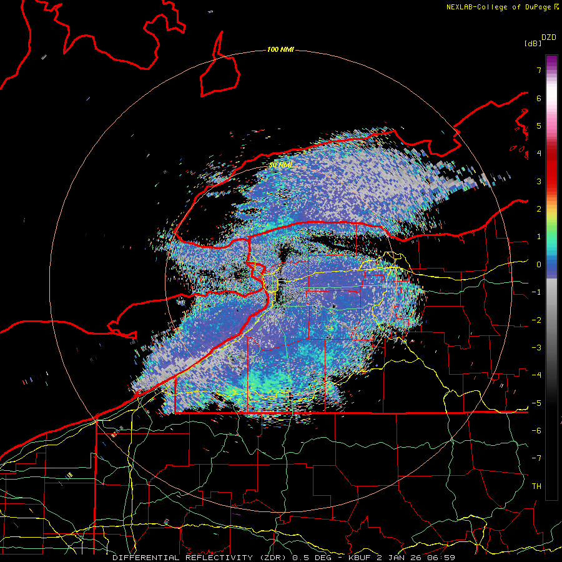Click the DIFFERENTIAL REFLECTIVITY caption text

click(x=182, y=558)
